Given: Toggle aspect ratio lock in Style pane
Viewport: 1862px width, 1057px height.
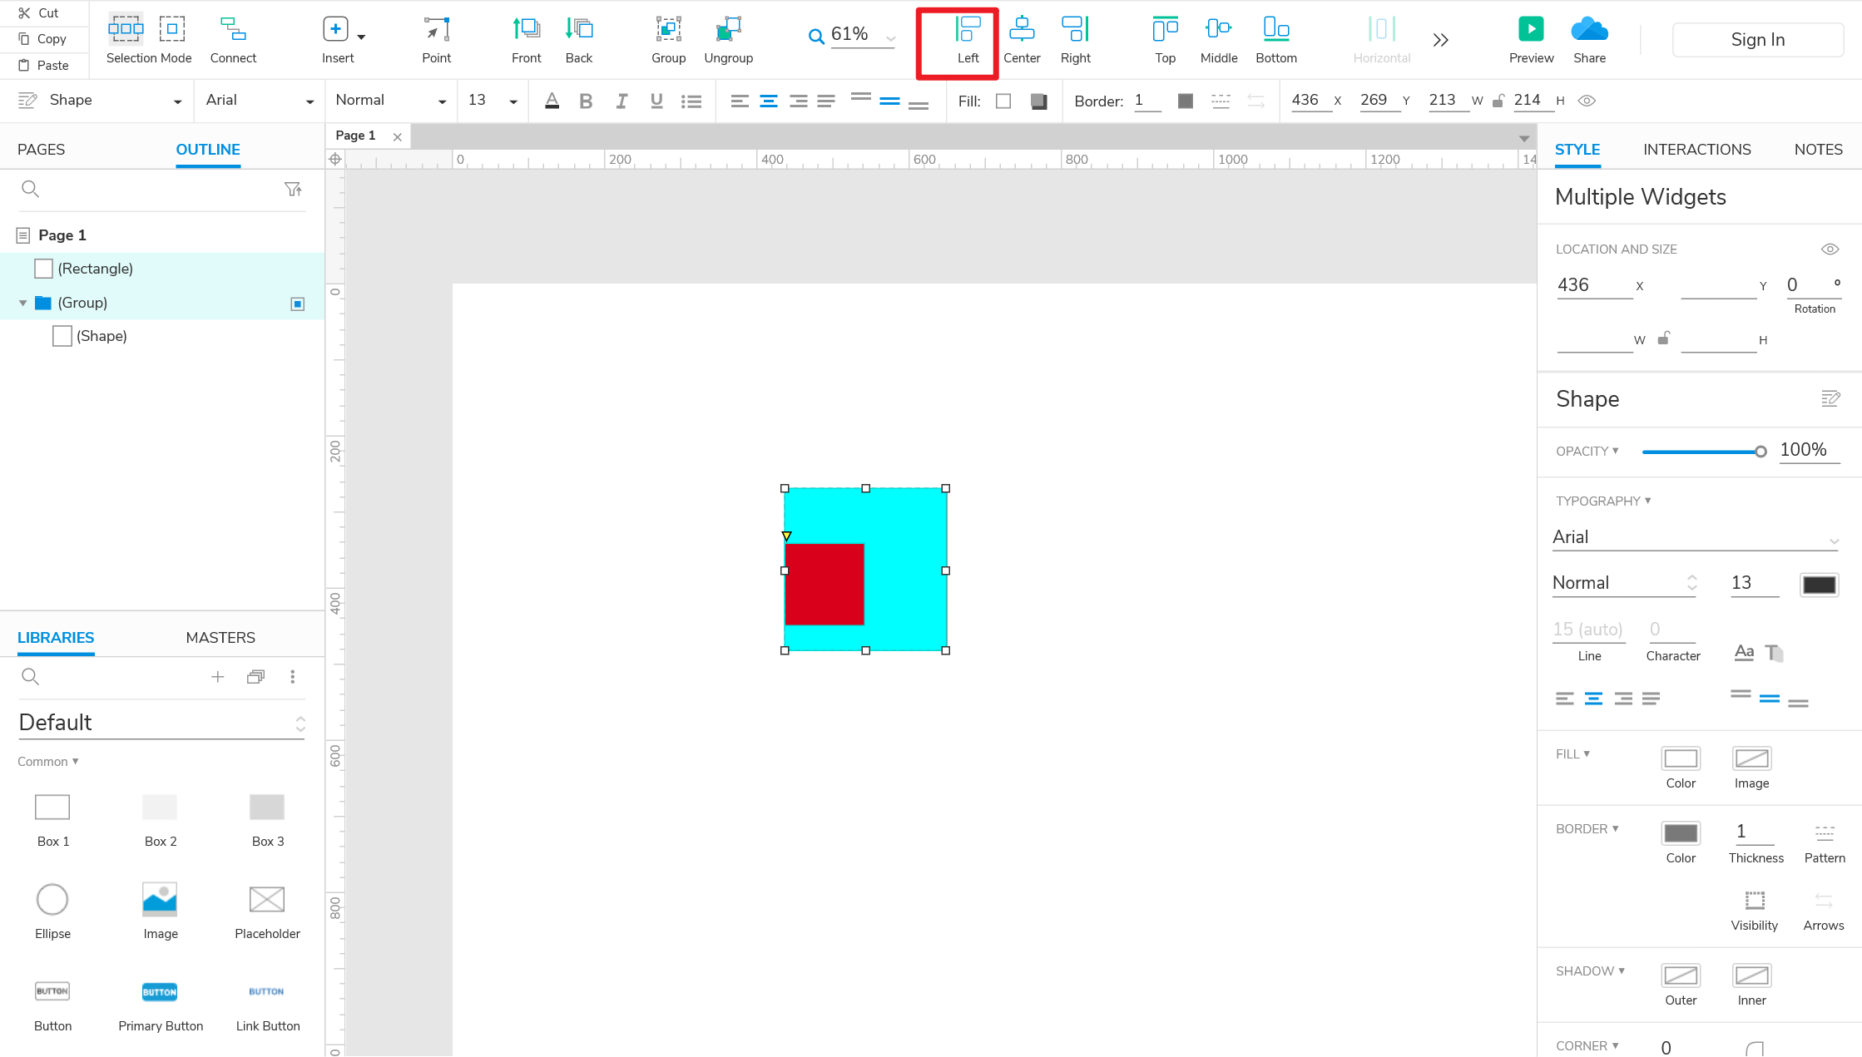Looking at the screenshot, I should pyautogui.click(x=1663, y=338).
